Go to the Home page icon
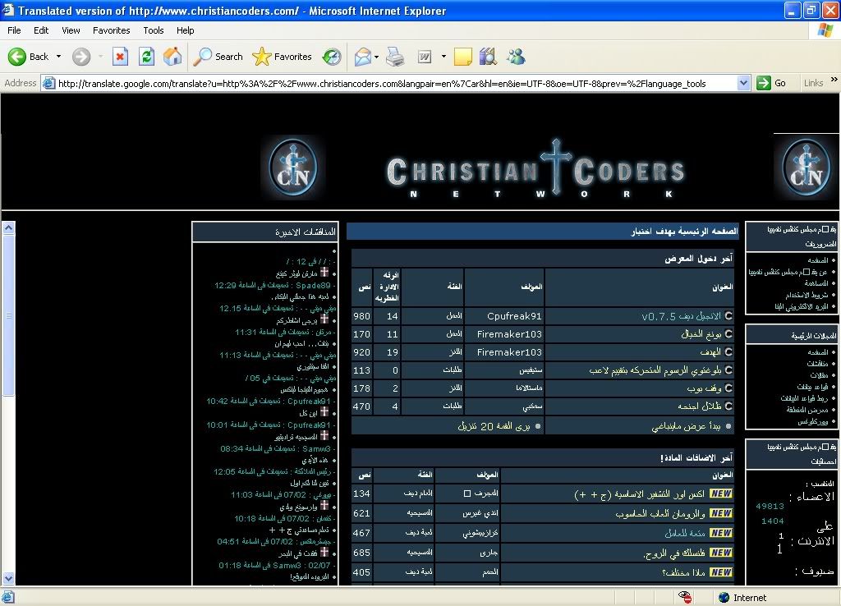This screenshot has height=606, width=841. point(172,57)
